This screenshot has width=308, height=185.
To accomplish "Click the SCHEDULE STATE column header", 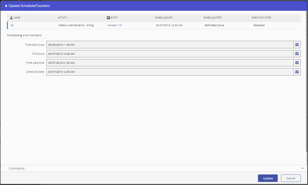I will coord(212,18).
